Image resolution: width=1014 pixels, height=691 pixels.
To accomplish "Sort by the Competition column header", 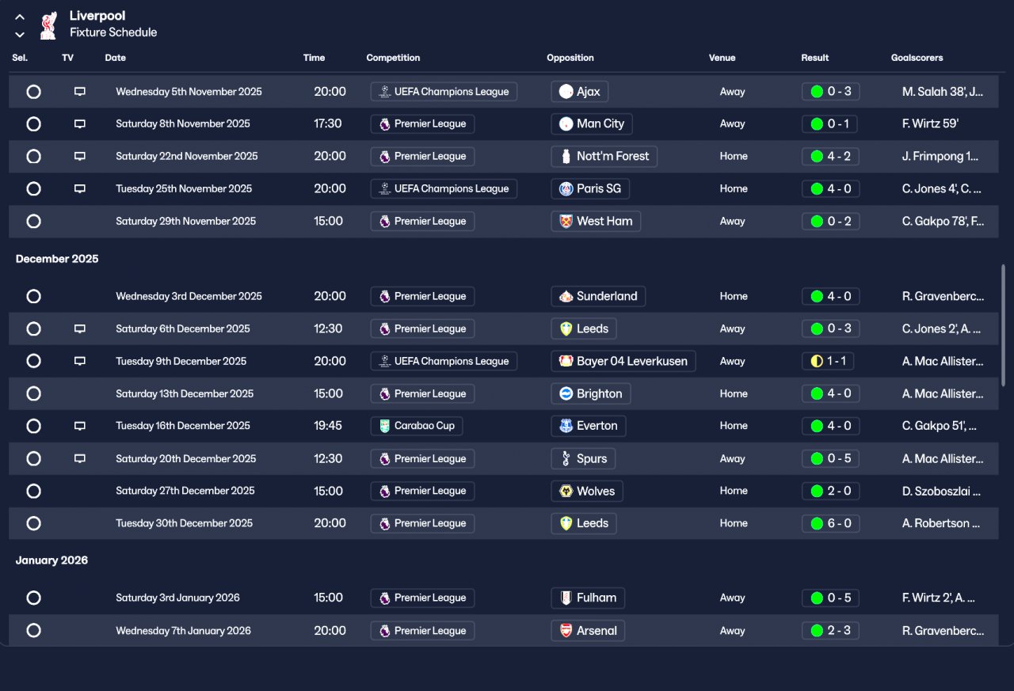I will coord(393,58).
